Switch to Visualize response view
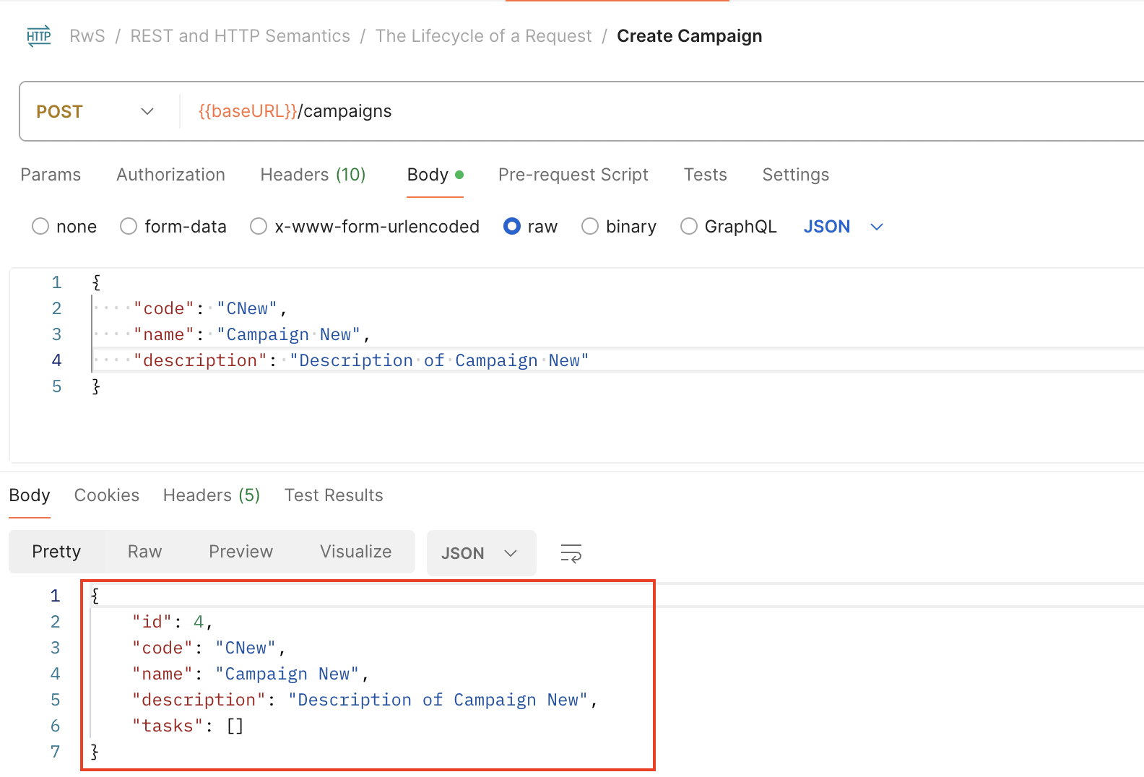 pos(355,552)
